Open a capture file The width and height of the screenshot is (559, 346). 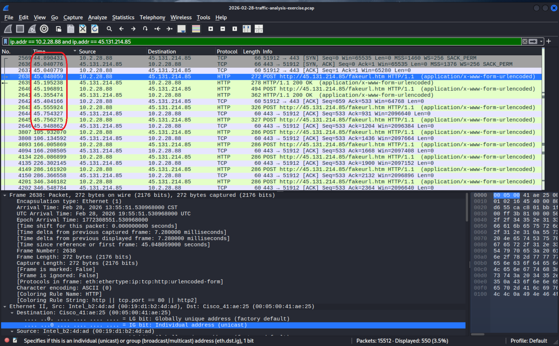tap(59, 29)
